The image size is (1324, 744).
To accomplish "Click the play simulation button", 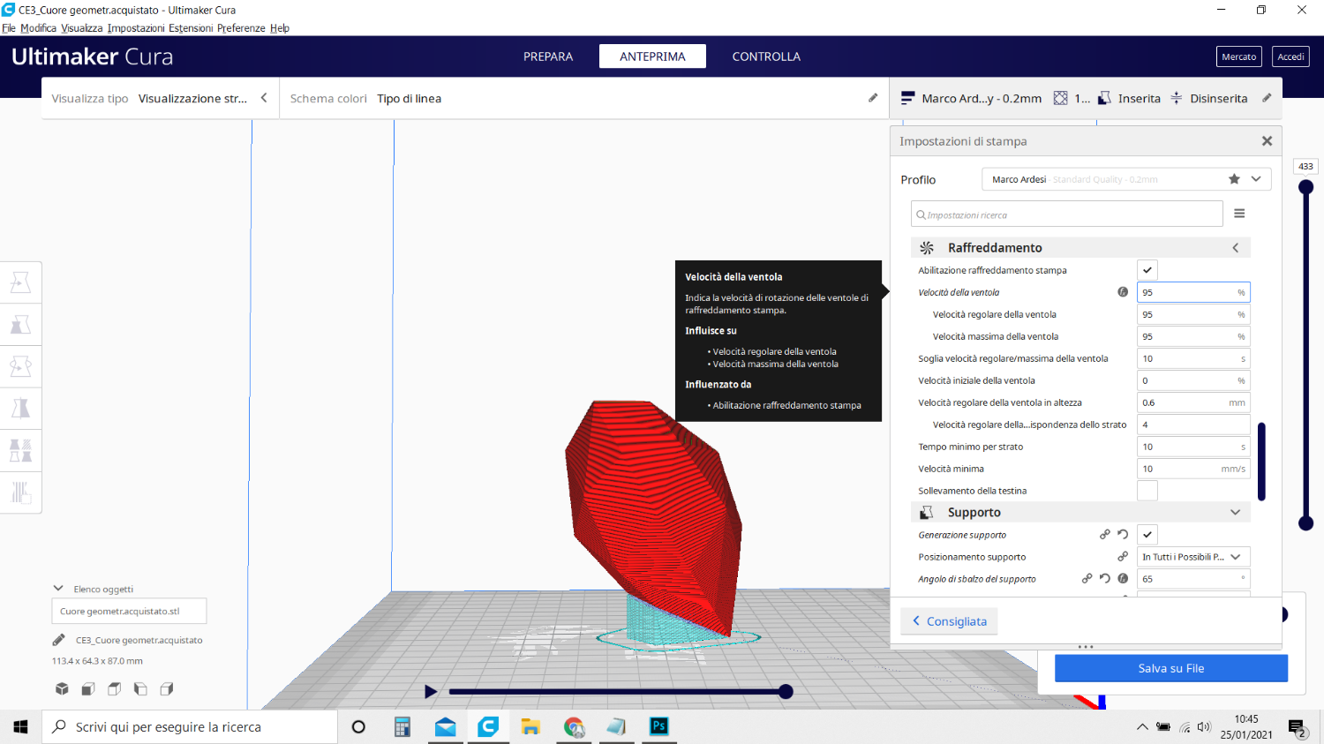I will [431, 692].
